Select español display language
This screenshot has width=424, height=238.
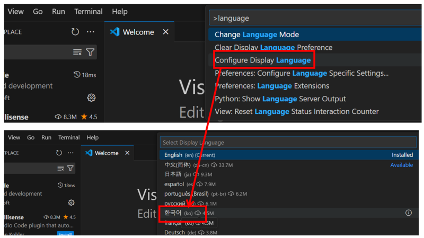tap(289, 184)
